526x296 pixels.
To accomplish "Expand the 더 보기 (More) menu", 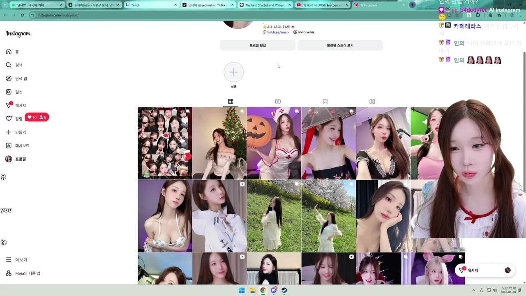I will pyautogui.click(x=16, y=260).
